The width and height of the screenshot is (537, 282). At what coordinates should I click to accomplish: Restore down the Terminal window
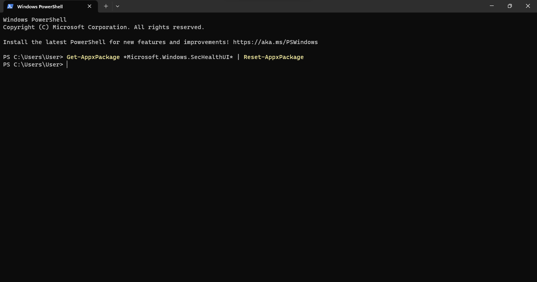coord(510,6)
